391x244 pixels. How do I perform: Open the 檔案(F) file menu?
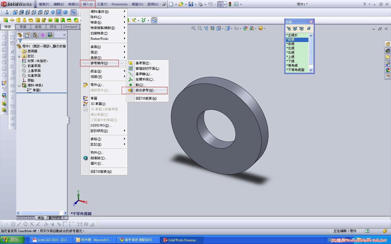(44, 4)
